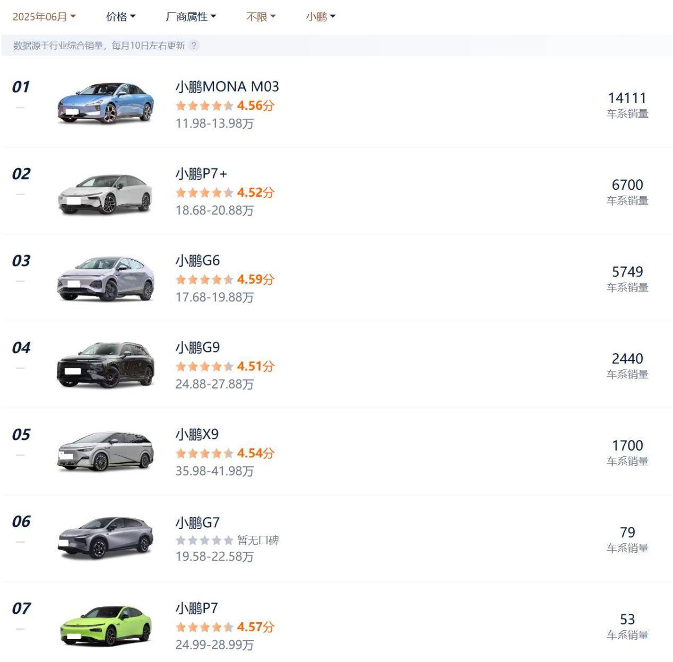Open the 2025年06月 date dropdown
The image size is (673, 662).
(x=44, y=17)
